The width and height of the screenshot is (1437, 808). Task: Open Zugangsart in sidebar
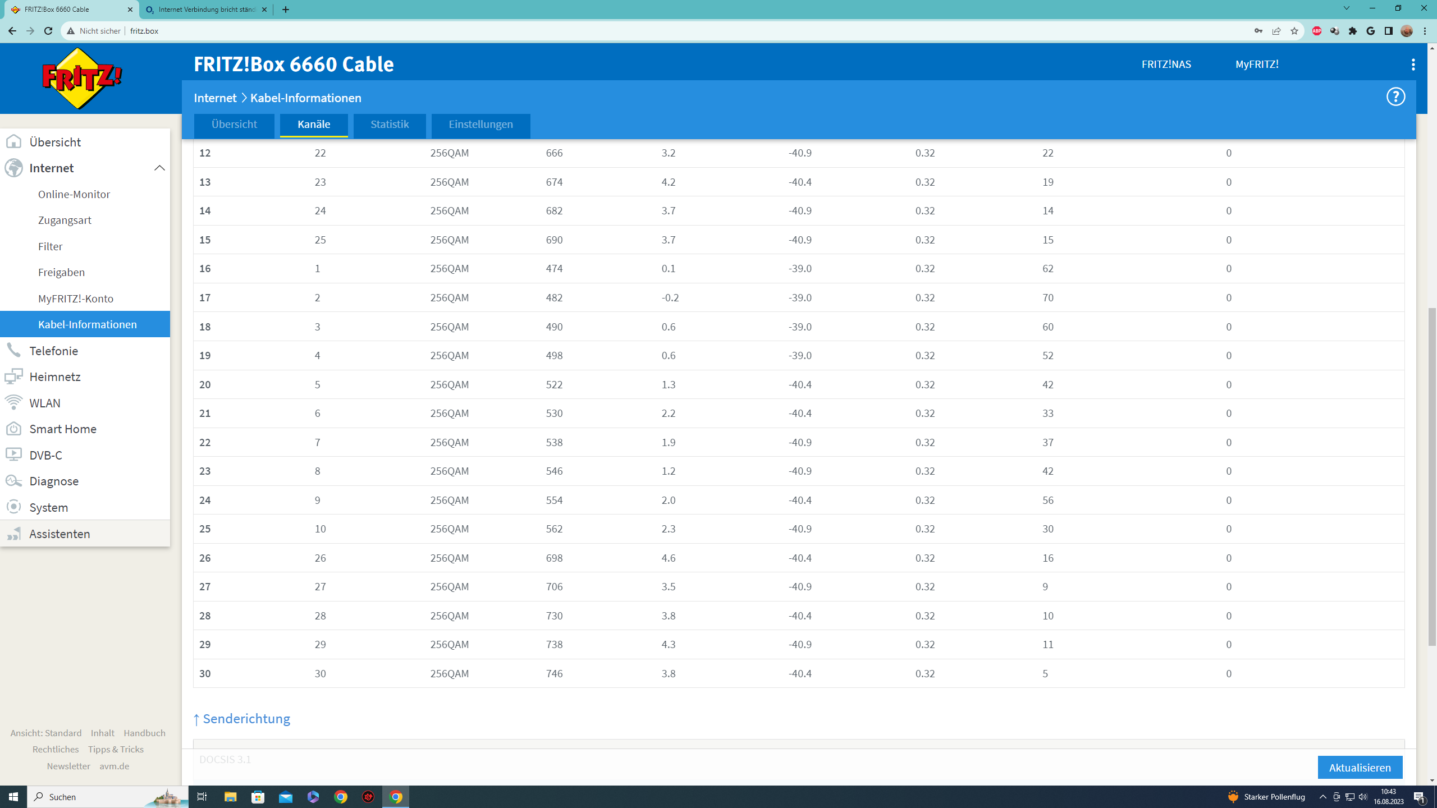pyautogui.click(x=65, y=220)
